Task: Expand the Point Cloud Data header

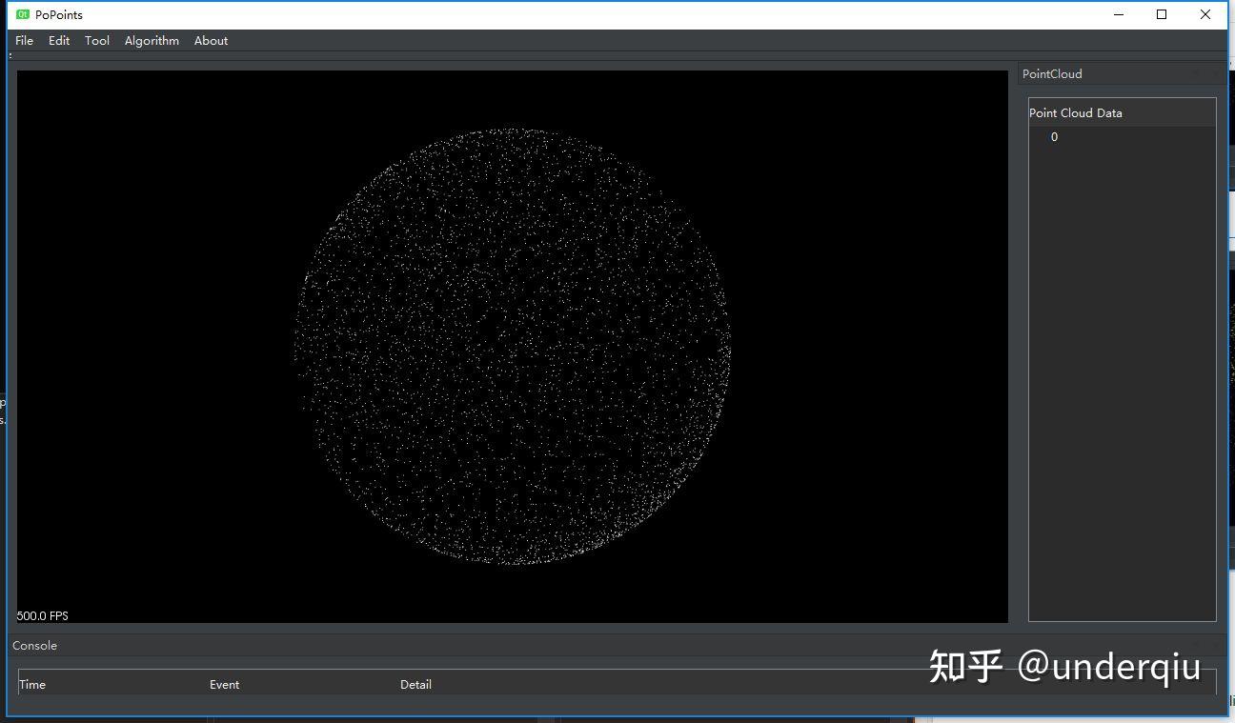Action: click(1076, 112)
